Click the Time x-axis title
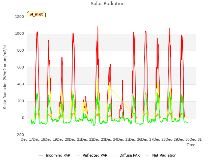This screenshot has height=162, width=216. [191, 145]
